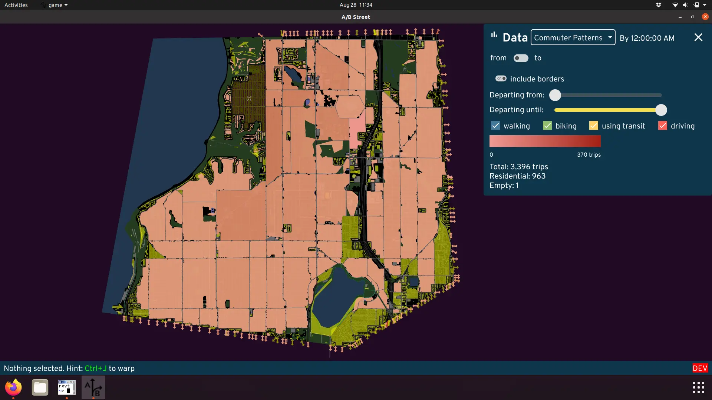Click the Departing from slider handle
Viewport: 712px width, 400px height.
(555, 95)
